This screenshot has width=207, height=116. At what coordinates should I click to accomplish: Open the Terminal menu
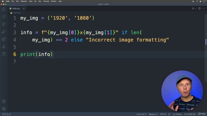point(46,1)
